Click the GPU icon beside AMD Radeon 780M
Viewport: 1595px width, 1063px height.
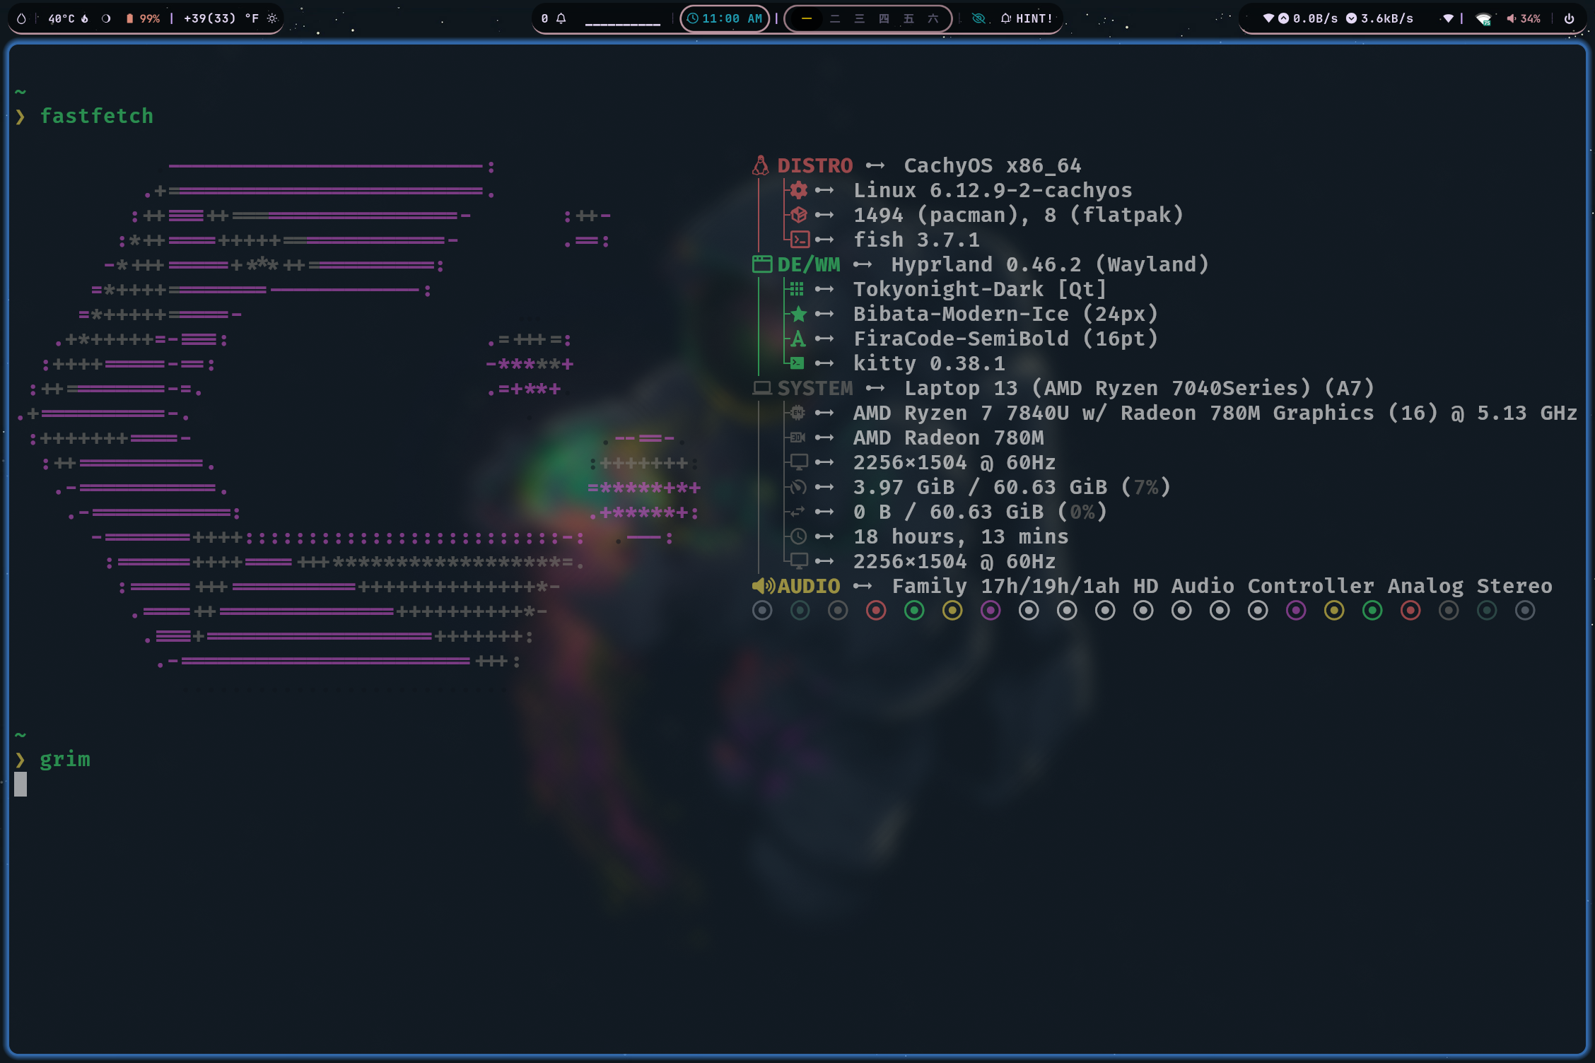tap(797, 437)
